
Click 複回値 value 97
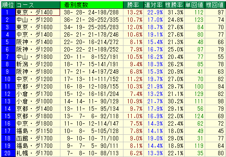click(x=215, y=12)
